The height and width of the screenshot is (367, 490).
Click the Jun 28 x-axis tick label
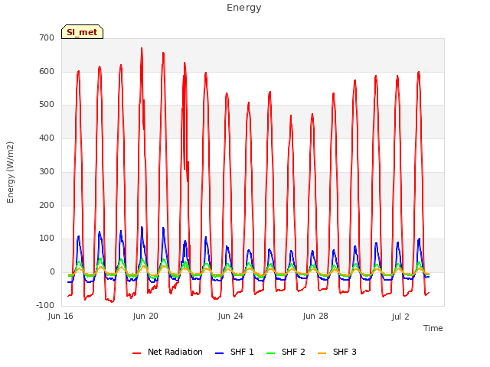[x=315, y=316]
